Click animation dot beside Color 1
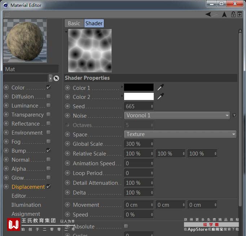Image resolution: width=246 pixels, height=236 pixels. pyautogui.click(x=67, y=88)
